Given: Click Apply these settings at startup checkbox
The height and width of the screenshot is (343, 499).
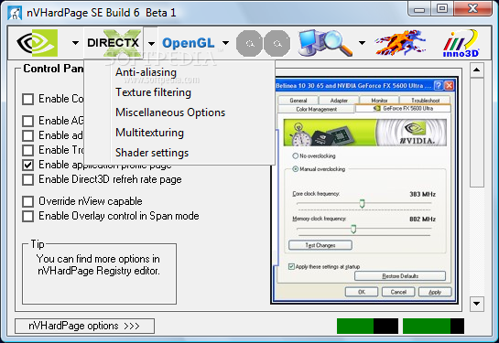Looking at the screenshot, I should 291,266.
